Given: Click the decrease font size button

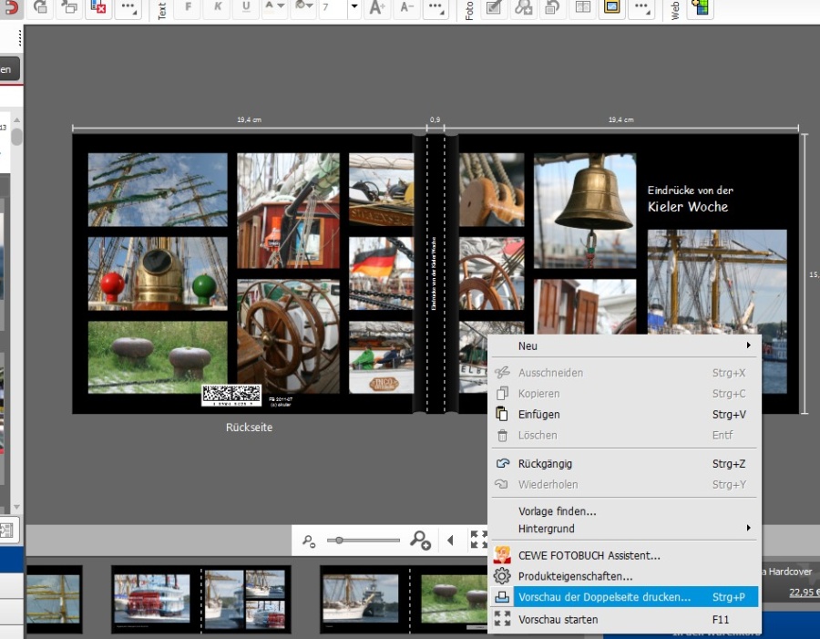Looking at the screenshot, I should 406,8.
